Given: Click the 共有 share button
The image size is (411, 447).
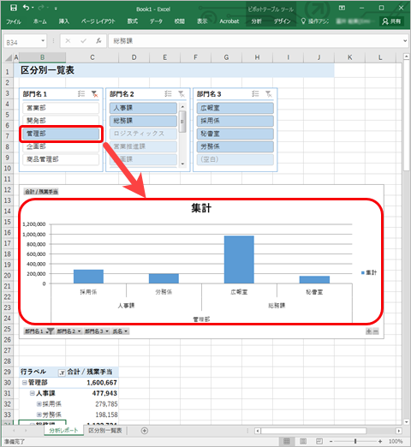Looking at the screenshot, I should (391, 21).
